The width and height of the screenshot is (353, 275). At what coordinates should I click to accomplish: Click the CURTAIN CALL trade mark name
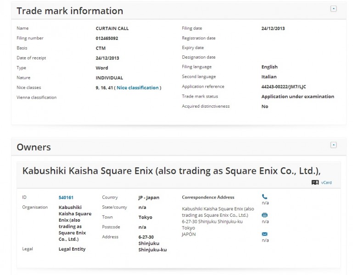(x=112, y=28)
